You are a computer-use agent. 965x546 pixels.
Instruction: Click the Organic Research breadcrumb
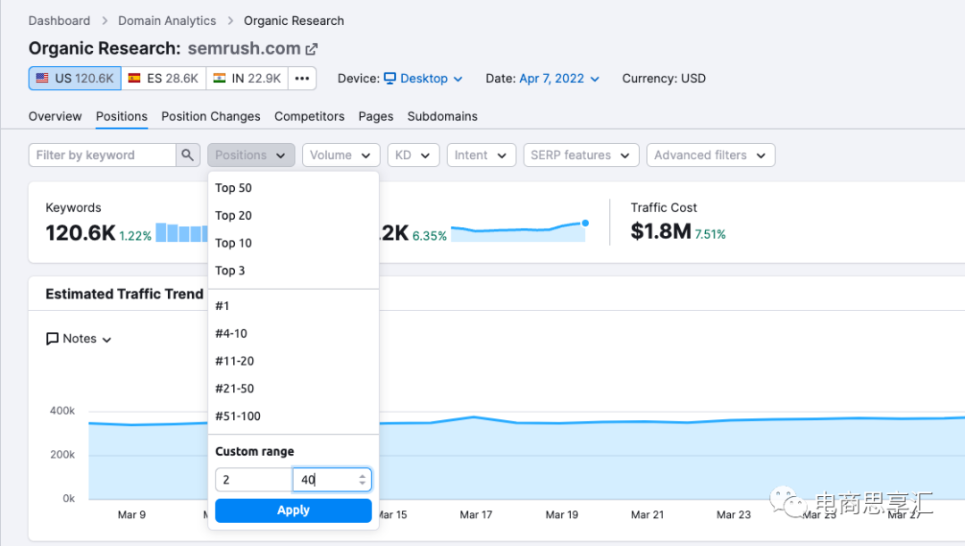tap(294, 21)
